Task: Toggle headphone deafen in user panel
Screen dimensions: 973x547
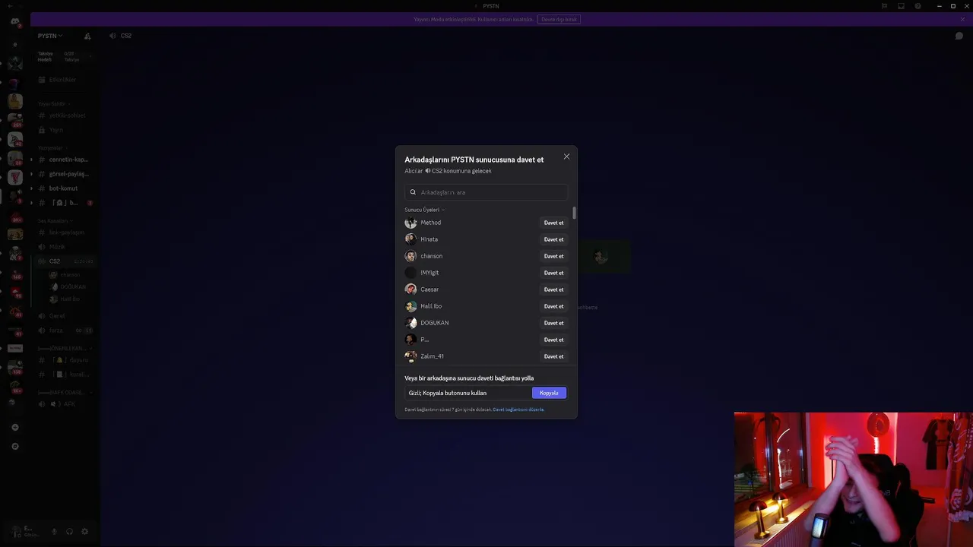Action: pos(69,532)
